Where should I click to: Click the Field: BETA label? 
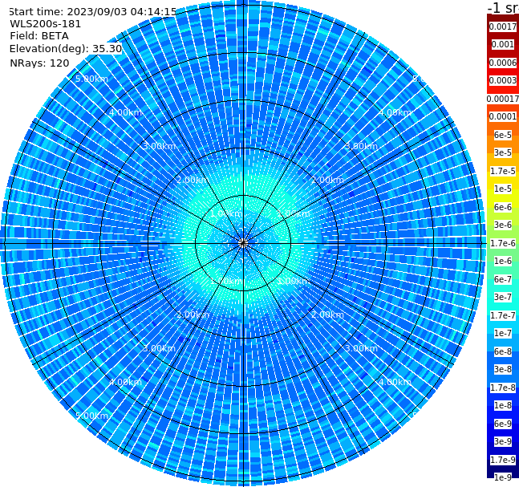(39, 36)
